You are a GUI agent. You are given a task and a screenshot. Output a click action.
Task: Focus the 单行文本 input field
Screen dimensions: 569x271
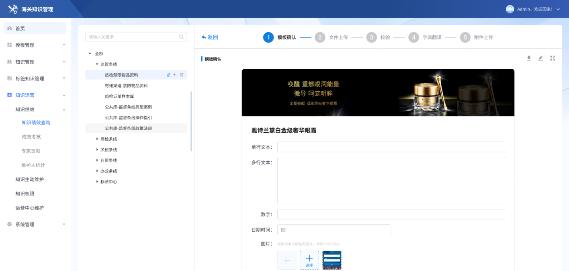coord(391,147)
